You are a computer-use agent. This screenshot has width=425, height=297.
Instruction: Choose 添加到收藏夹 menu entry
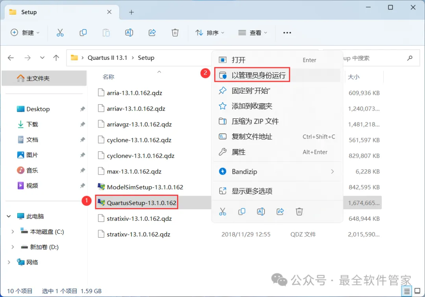[277, 106]
